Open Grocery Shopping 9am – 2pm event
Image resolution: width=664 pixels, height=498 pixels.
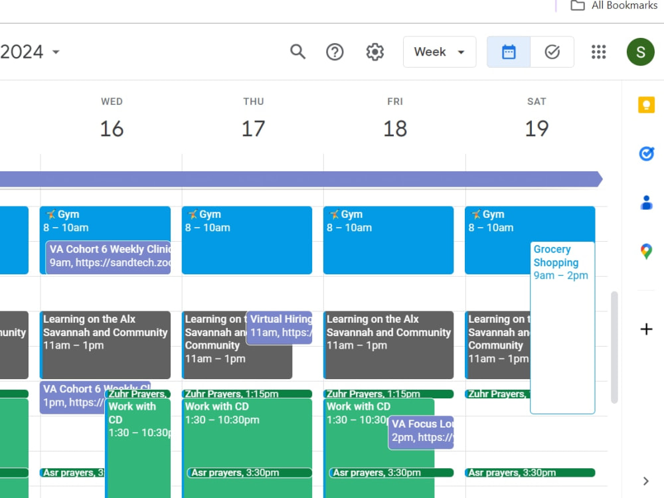click(562, 328)
